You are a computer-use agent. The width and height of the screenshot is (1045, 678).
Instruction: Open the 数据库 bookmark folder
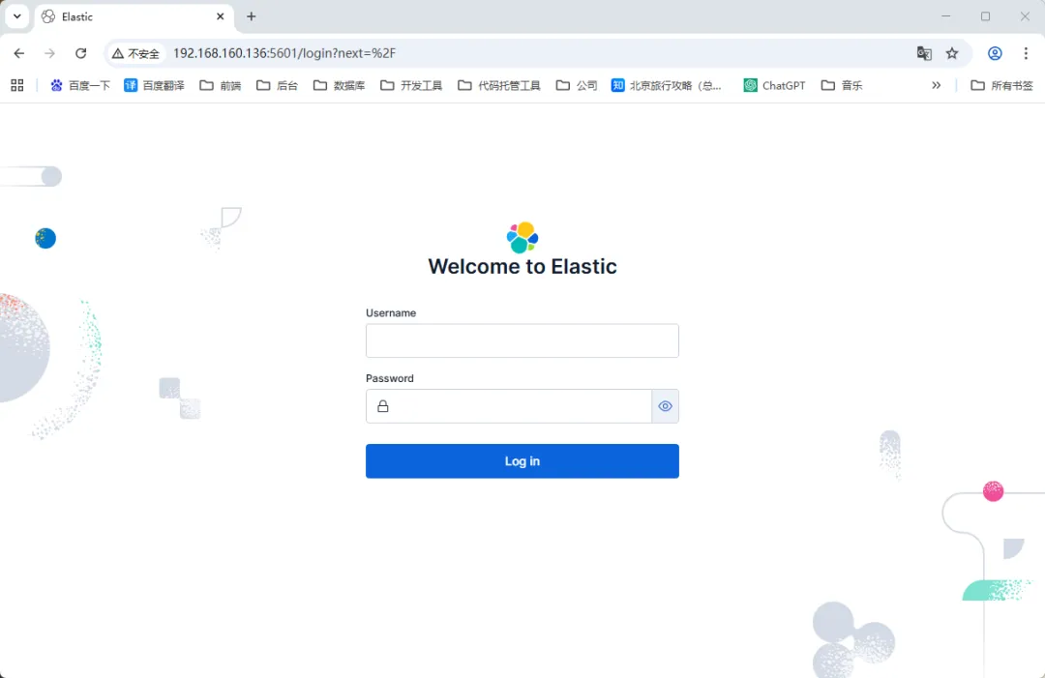click(x=340, y=85)
